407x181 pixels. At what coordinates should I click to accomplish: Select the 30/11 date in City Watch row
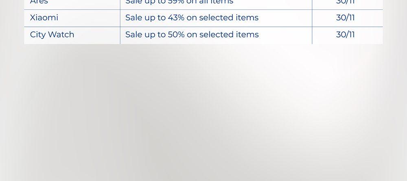pos(345,35)
